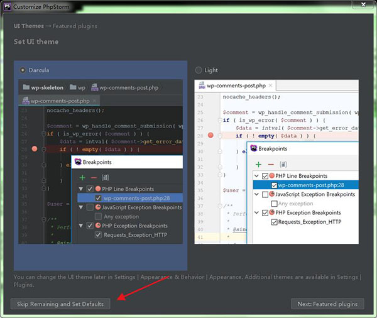Click the red breakpoint dot in Darcula preview

click(35, 149)
